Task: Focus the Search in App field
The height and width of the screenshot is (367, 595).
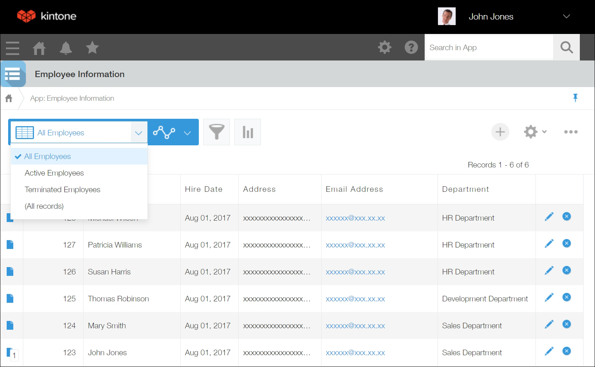Action: pyautogui.click(x=489, y=48)
